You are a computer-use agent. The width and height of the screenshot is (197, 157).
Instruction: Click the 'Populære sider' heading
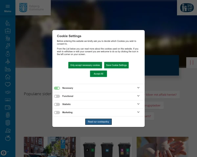(x=37, y=94)
